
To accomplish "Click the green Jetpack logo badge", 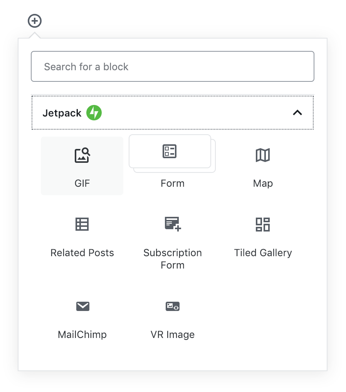I will point(94,113).
